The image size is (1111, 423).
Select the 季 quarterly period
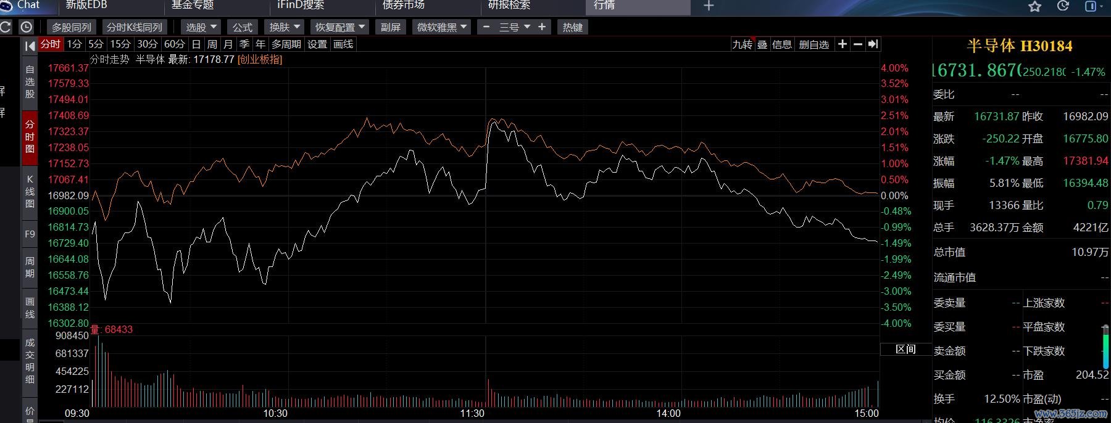244,44
